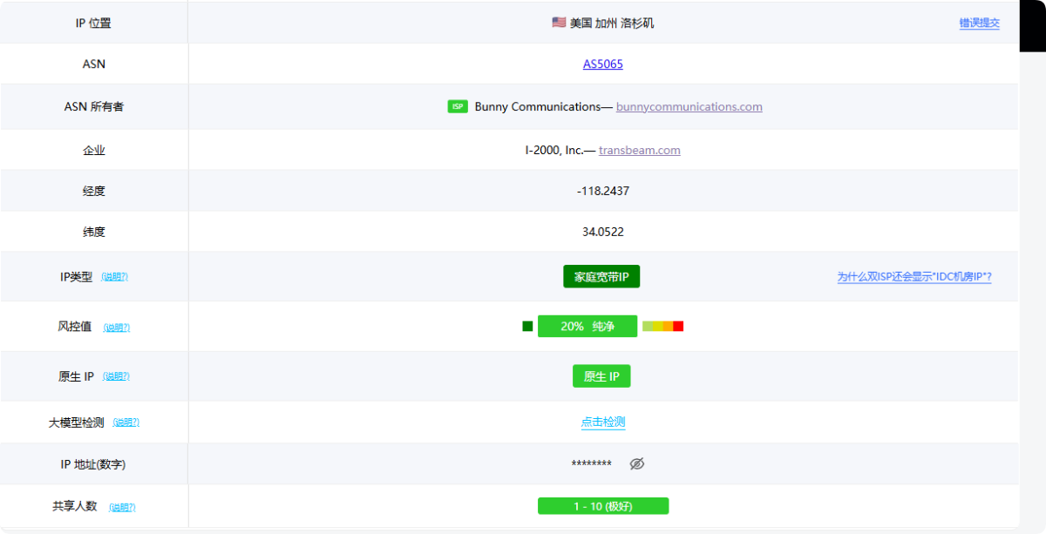Screen dimensions: 1046x534
Task: Visit the bunnycommunications.com link
Action: (689, 106)
